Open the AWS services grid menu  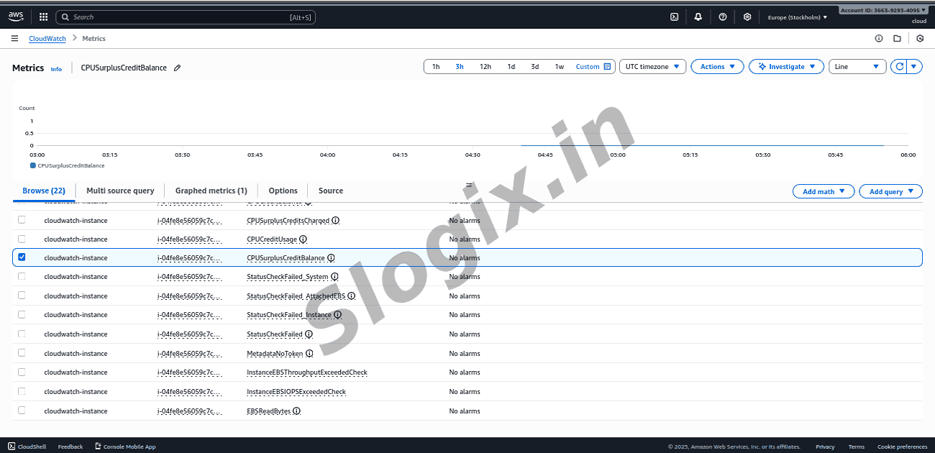43,17
